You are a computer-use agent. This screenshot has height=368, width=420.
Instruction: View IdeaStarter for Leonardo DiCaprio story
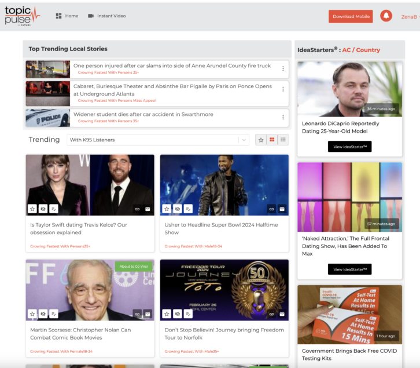point(349,147)
